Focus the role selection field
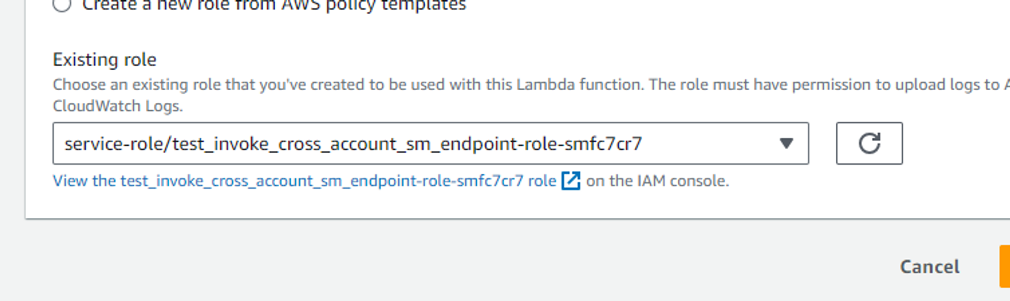 pyautogui.click(x=431, y=143)
